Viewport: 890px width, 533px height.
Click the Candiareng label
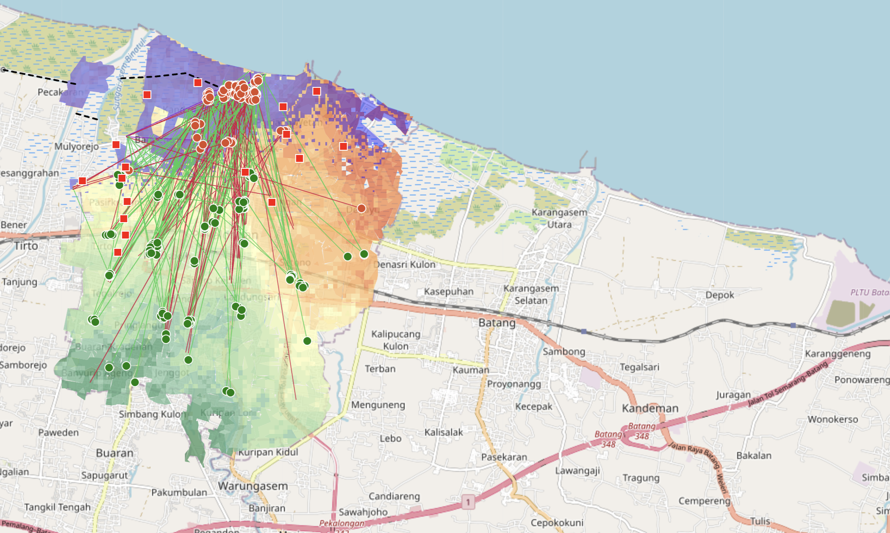coord(394,496)
